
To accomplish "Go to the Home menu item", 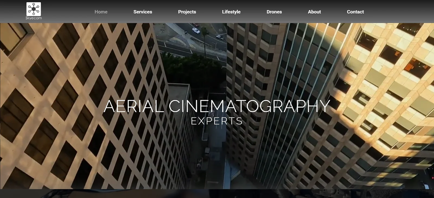I will [101, 12].
